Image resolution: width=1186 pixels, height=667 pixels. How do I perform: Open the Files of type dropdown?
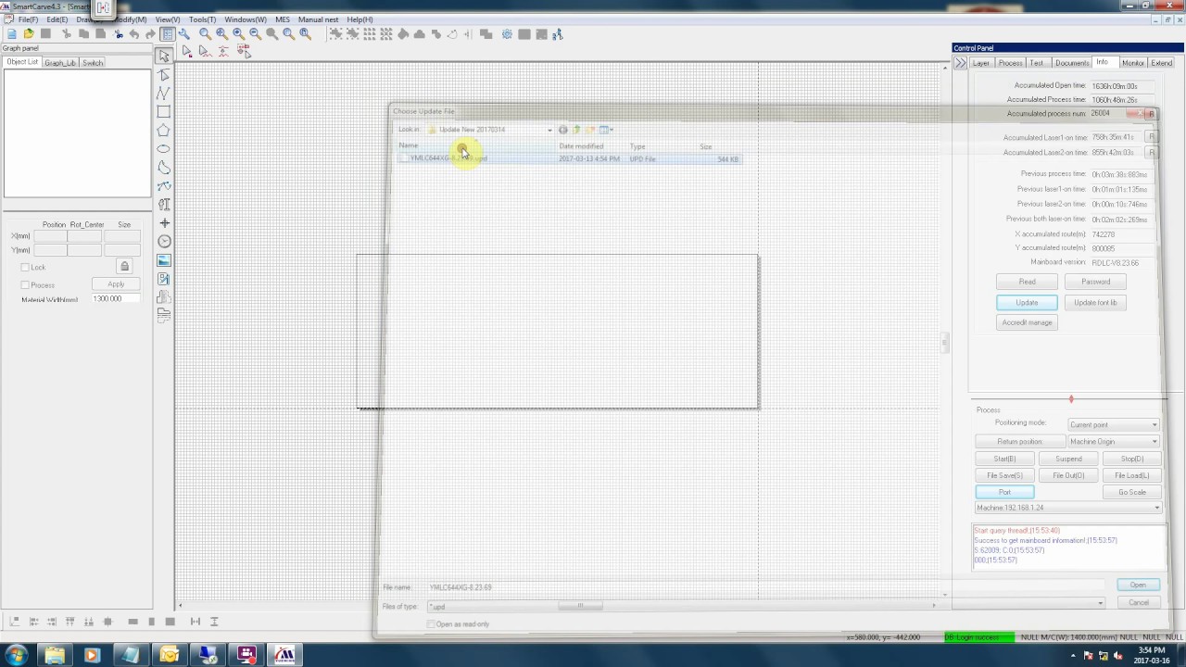[x=766, y=606]
